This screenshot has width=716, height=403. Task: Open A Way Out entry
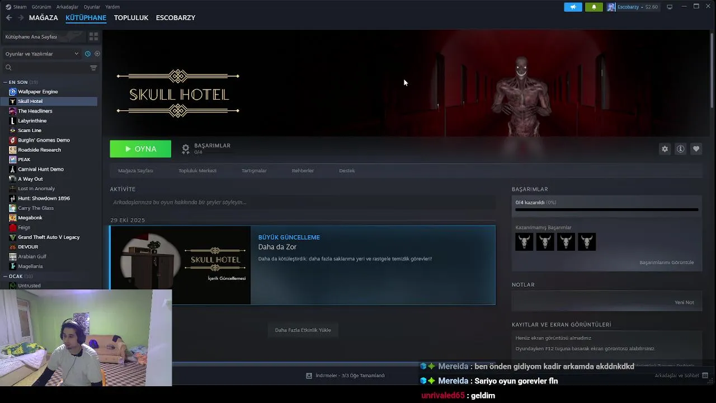pyautogui.click(x=30, y=179)
